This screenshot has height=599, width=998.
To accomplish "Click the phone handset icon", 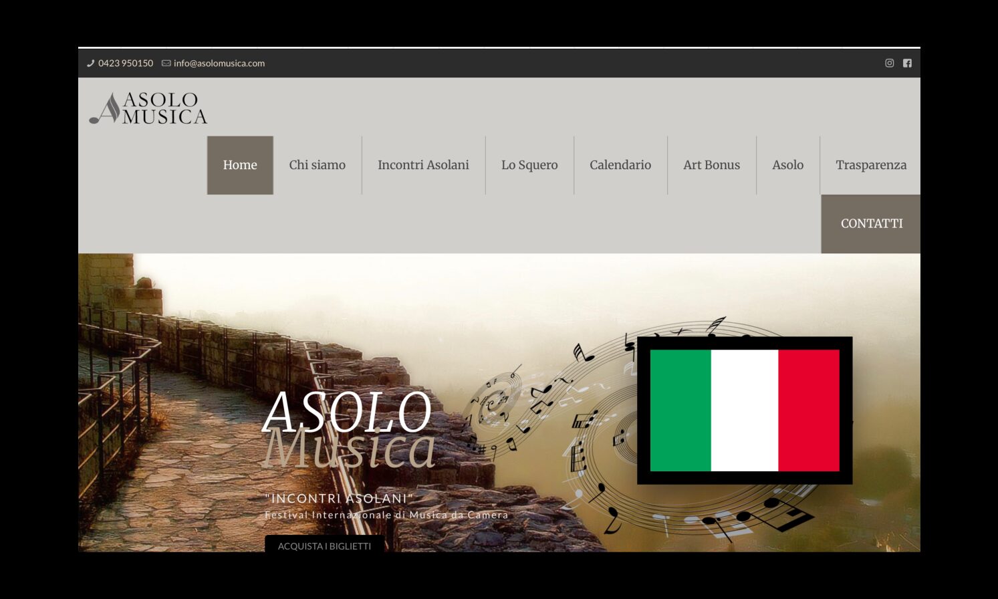I will [90, 63].
